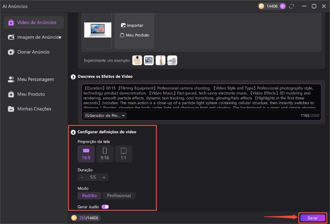The image size is (330, 224).
Task: Try the laptop example thumbnail
Action: pos(149,60)
